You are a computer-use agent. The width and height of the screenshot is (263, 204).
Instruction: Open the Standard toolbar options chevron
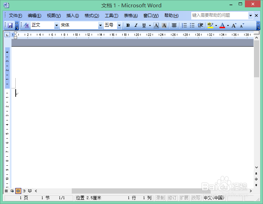tap(17, 25)
